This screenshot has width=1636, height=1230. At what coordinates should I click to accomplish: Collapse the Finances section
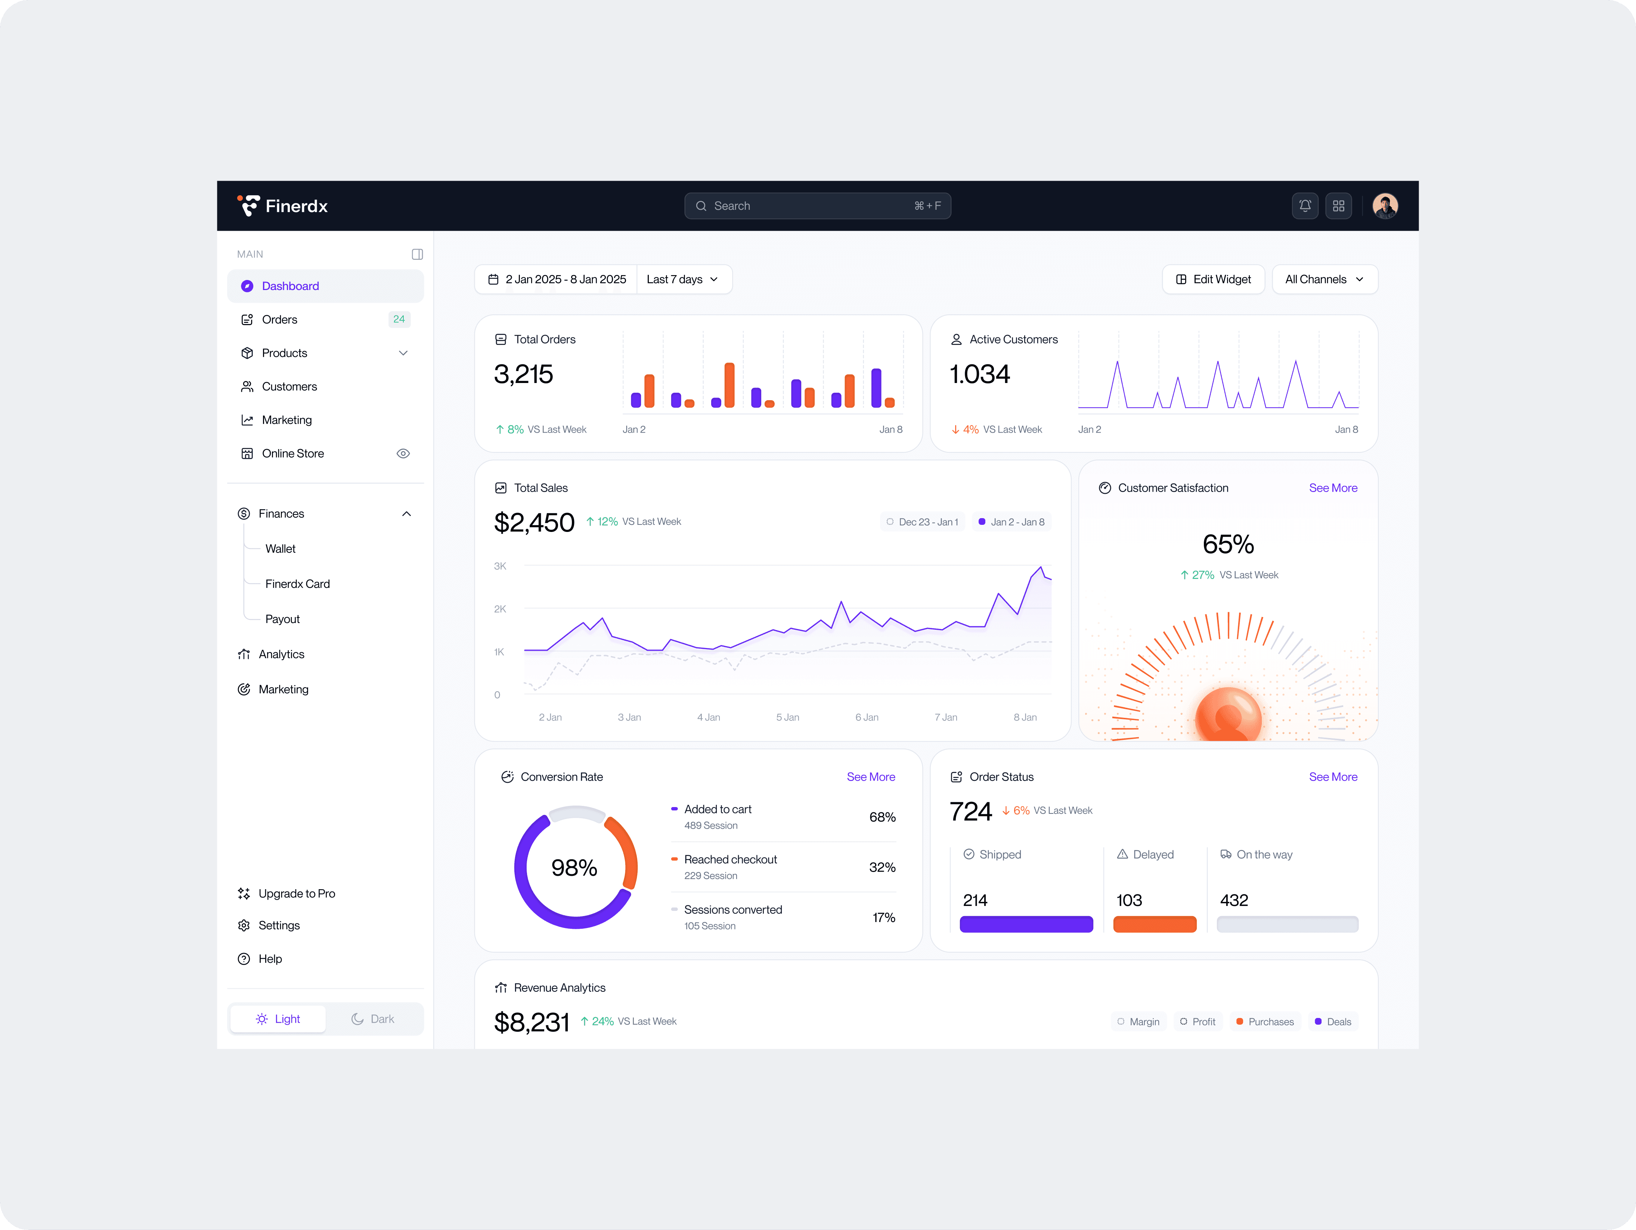click(x=406, y=514)
